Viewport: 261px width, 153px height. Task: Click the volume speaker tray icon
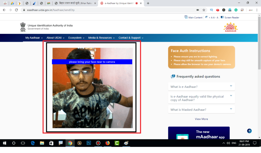pos(228,143)
